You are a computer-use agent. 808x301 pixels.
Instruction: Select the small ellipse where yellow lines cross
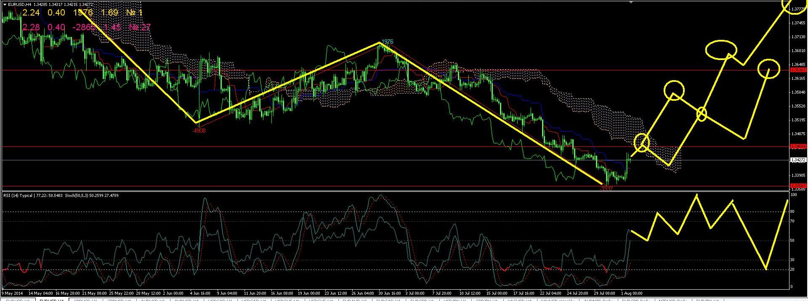(x=702, y=114)
